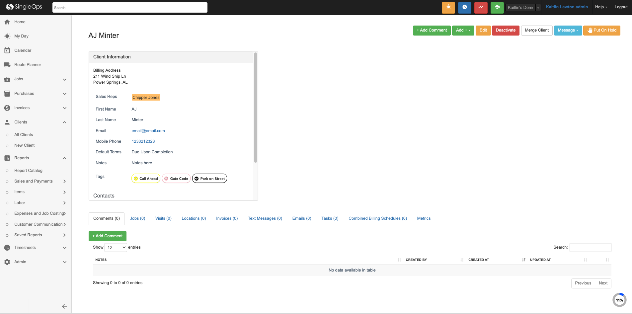Click the Gate Code tag
Viewport: 632px width, 314px height.
176,179
